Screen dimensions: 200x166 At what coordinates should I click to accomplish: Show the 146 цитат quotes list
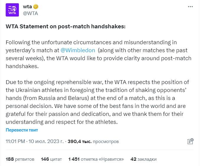click(x=51, y=159)
